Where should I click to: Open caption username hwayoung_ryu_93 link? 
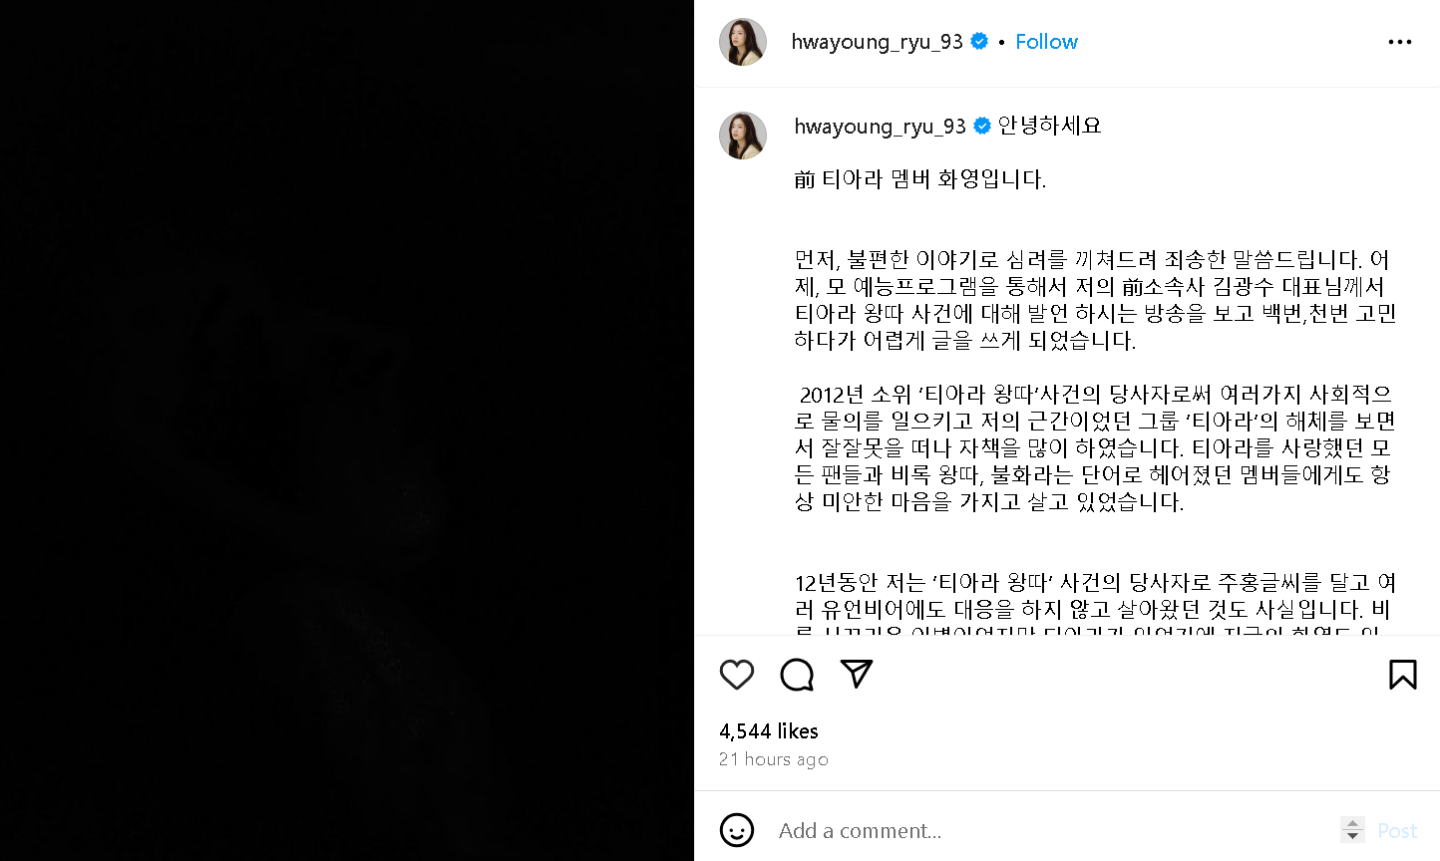pos(880,127)
